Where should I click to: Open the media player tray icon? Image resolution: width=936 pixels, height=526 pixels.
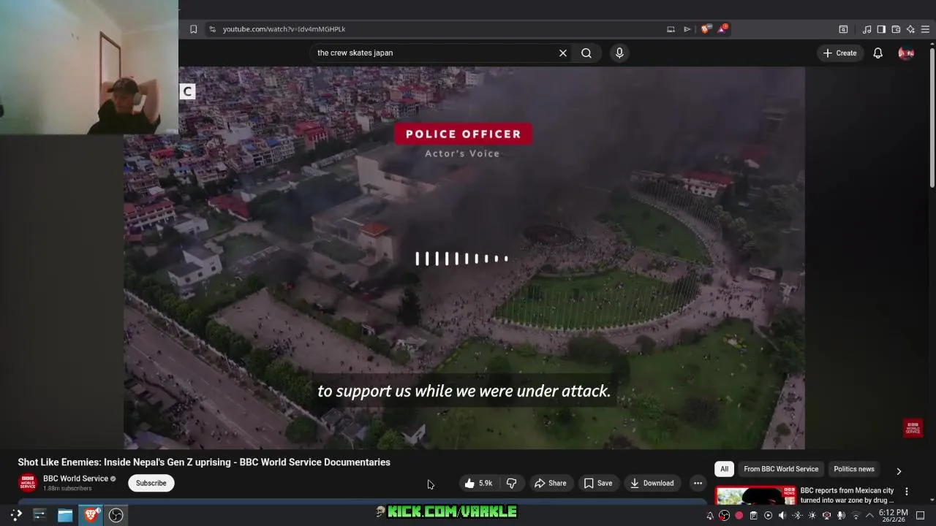click(768, 516)
